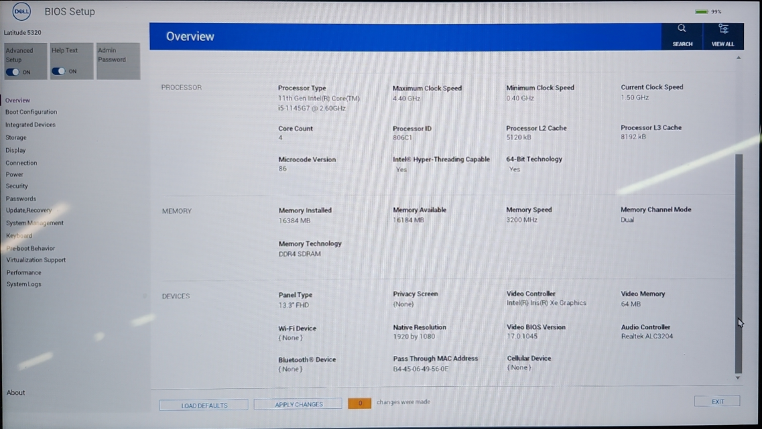The height and width of the screenshot is (429, 762).
Task: Click the scrollbar up arrow
Action: (739, 58)
